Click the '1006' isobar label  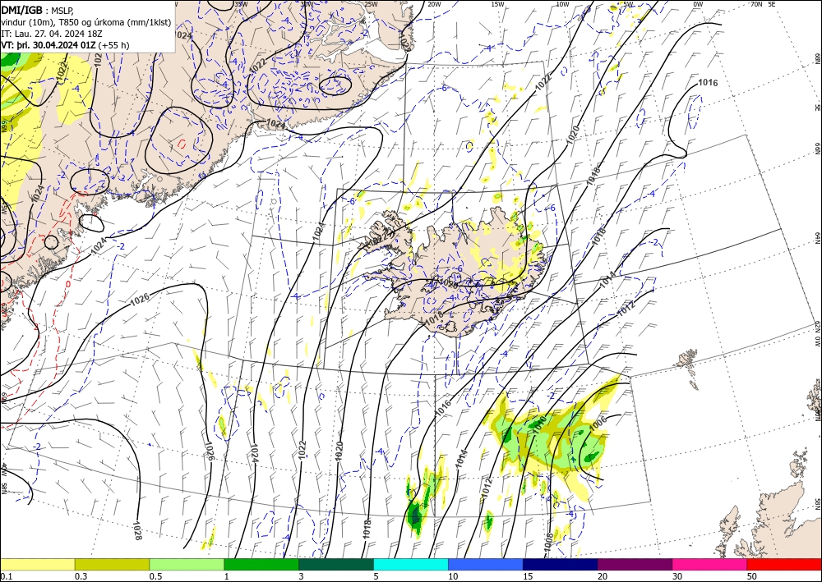(598, 423)
